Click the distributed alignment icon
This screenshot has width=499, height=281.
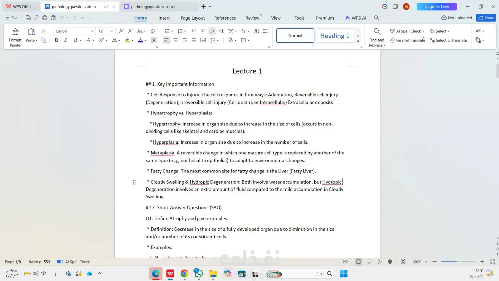(203, 40)
